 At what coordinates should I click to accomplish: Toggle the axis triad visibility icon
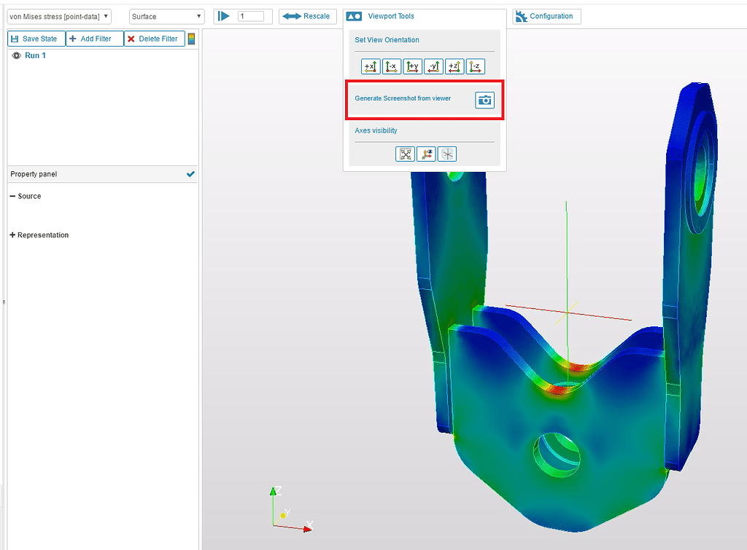[427, 154]
